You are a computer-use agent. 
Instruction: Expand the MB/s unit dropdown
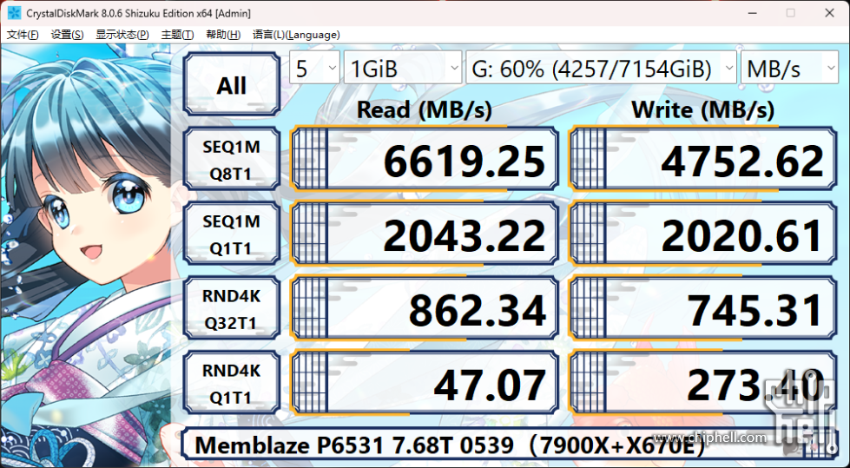click(x=789, y=68)
